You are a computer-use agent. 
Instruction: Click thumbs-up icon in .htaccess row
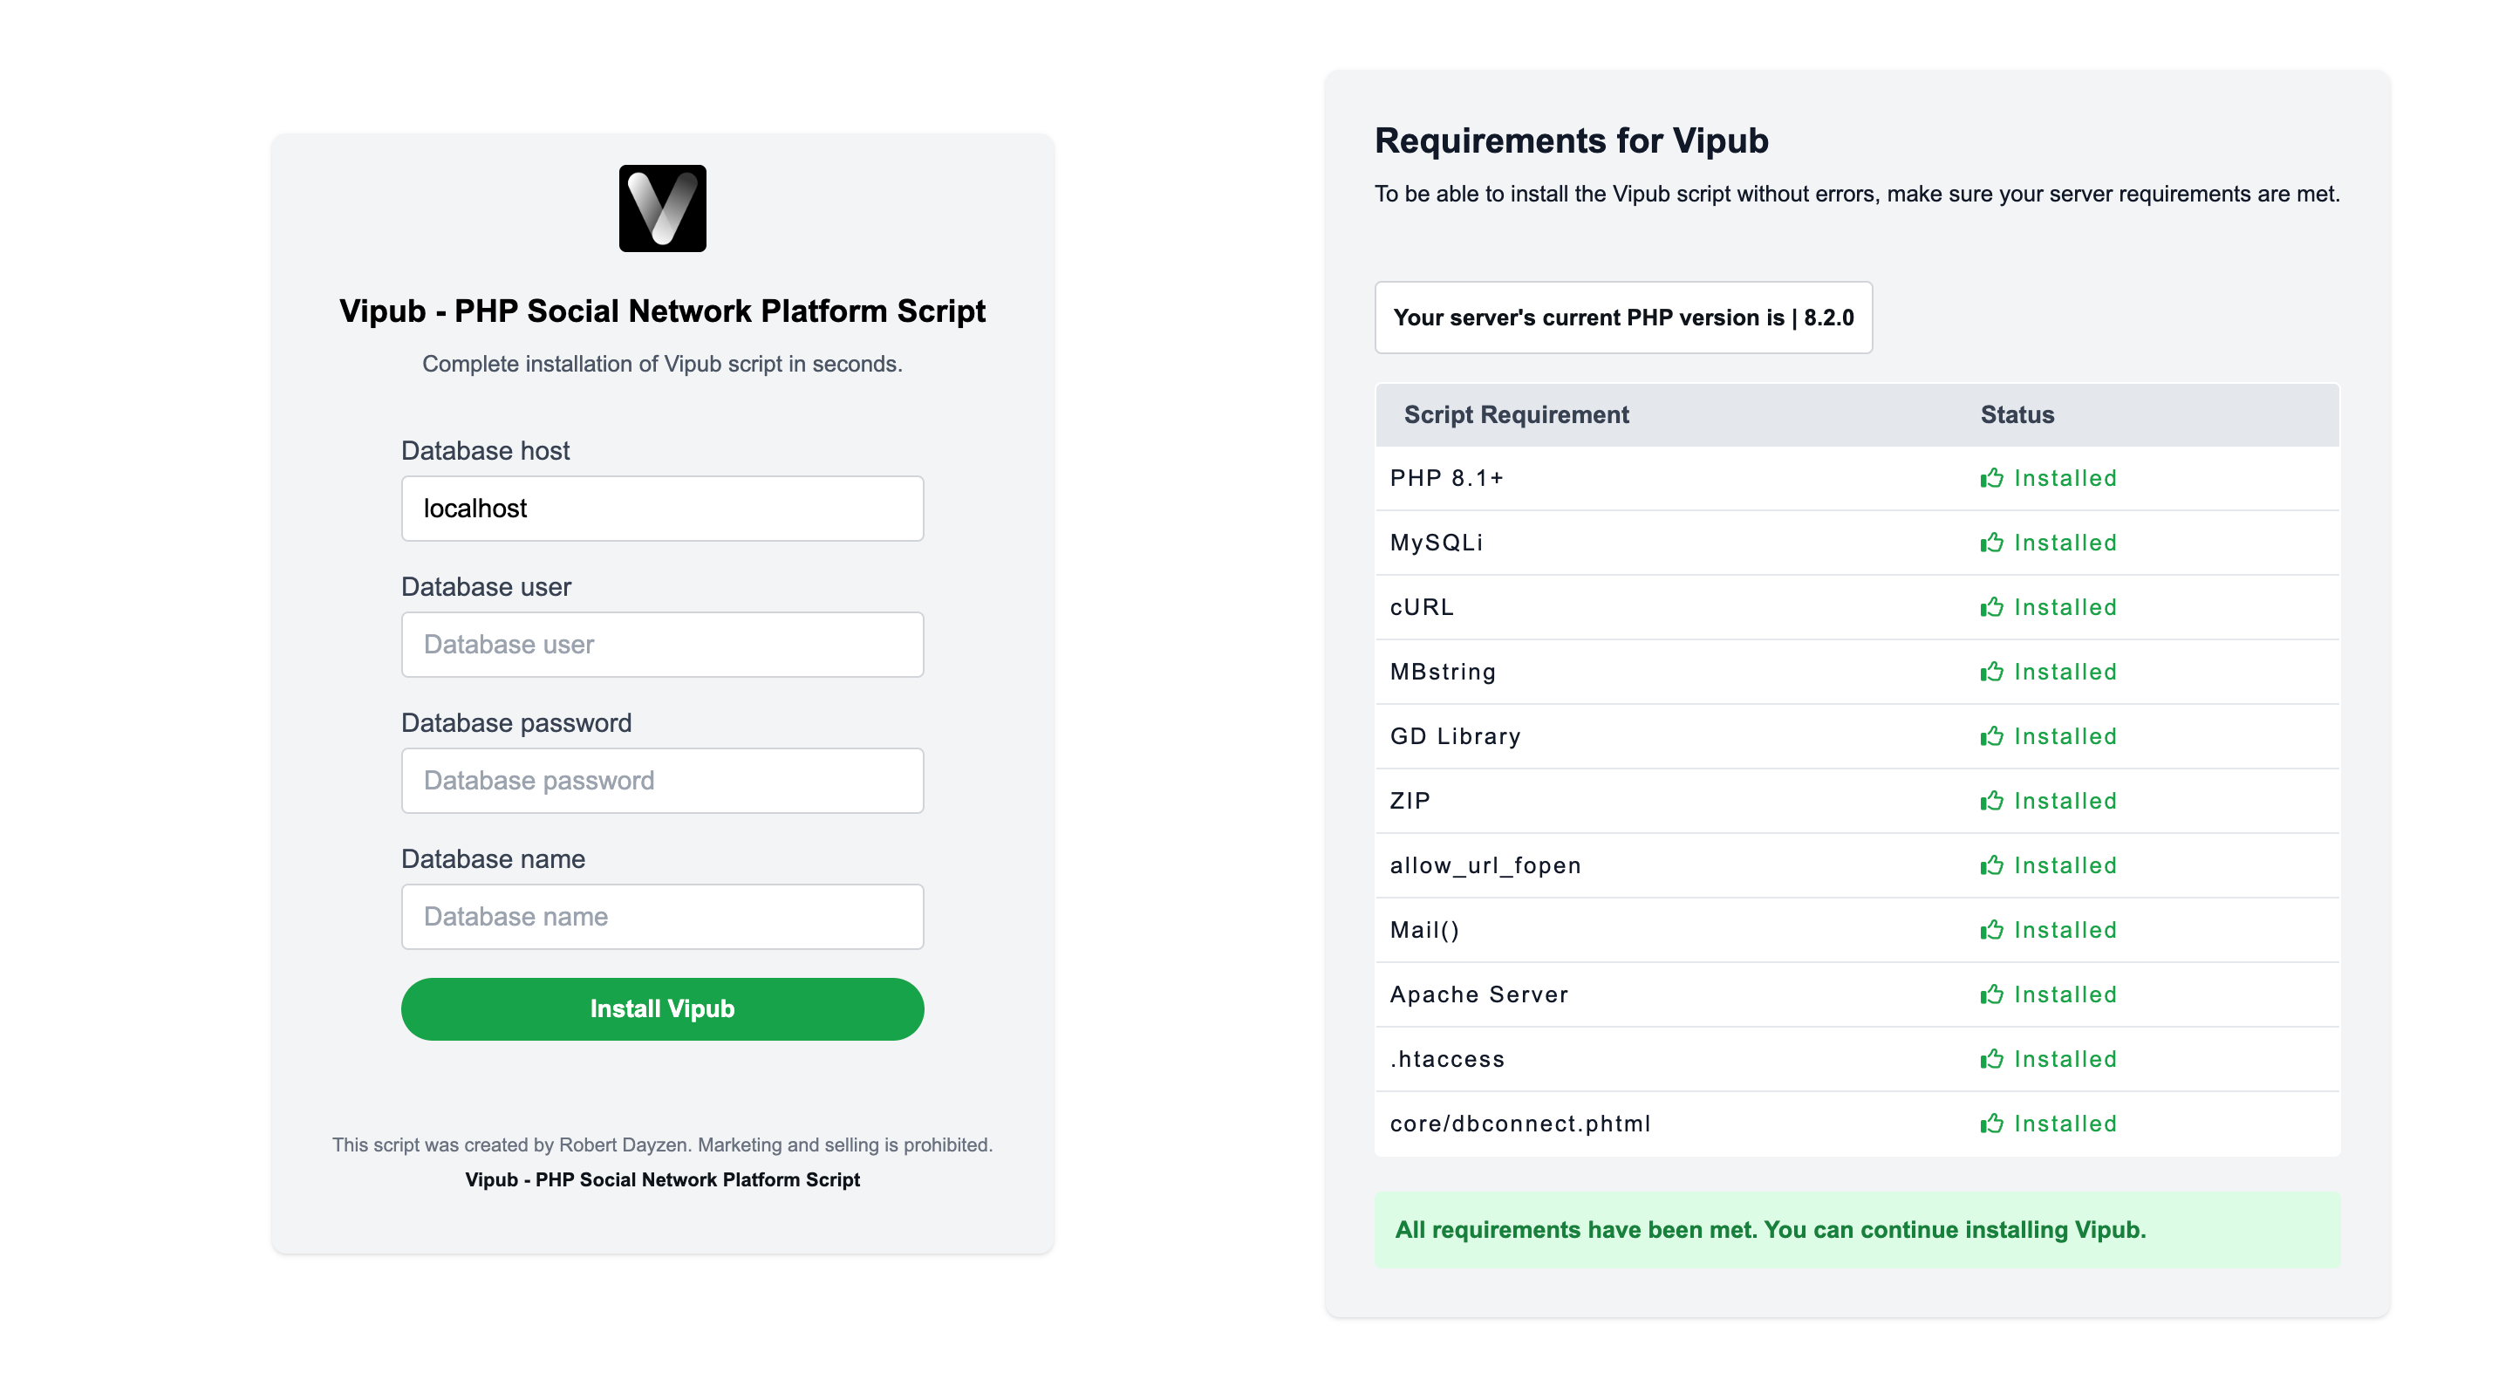(1991, 1058)
